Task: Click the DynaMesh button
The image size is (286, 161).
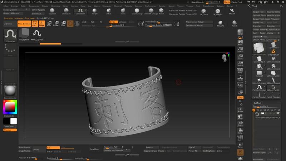Action: pos(94,149)
